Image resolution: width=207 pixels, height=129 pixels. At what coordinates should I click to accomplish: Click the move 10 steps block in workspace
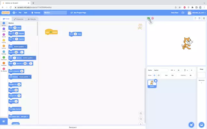75,34
